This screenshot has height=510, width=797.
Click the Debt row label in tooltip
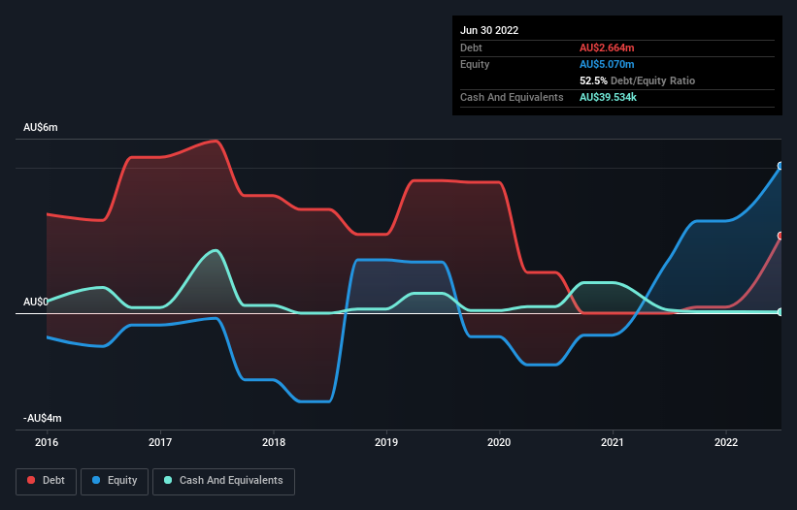point(471,48)
